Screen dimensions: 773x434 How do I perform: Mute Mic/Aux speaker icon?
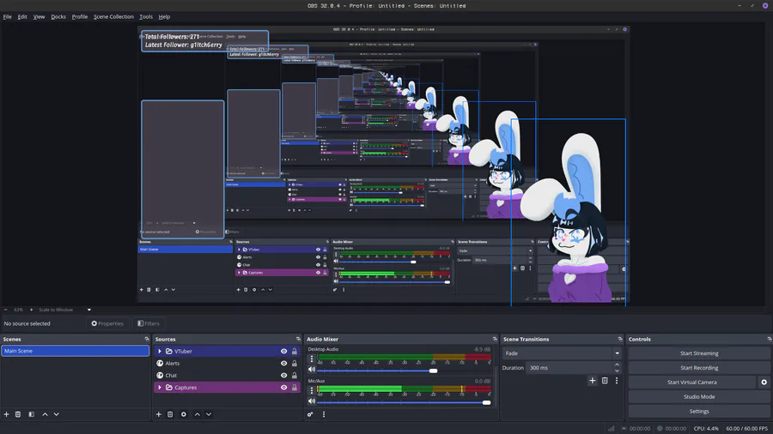point(312,401)
